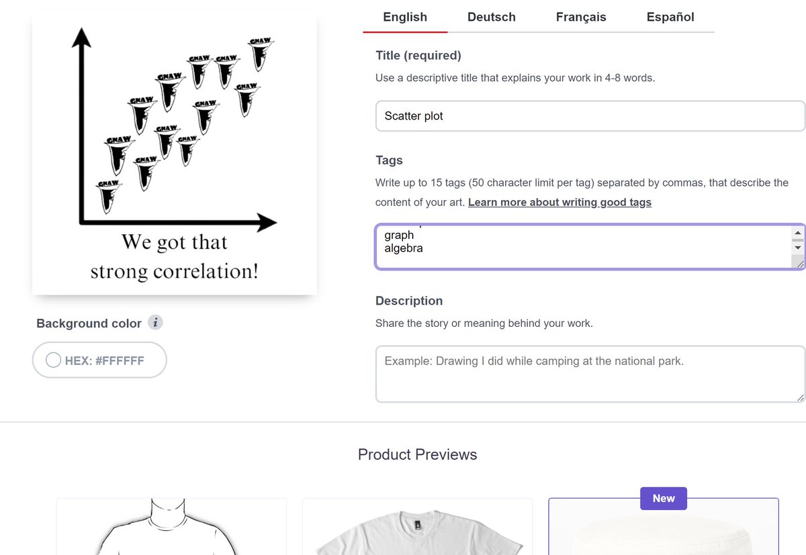
Task: Click the Tags box resize handle
Action: (x=799, y=264)
